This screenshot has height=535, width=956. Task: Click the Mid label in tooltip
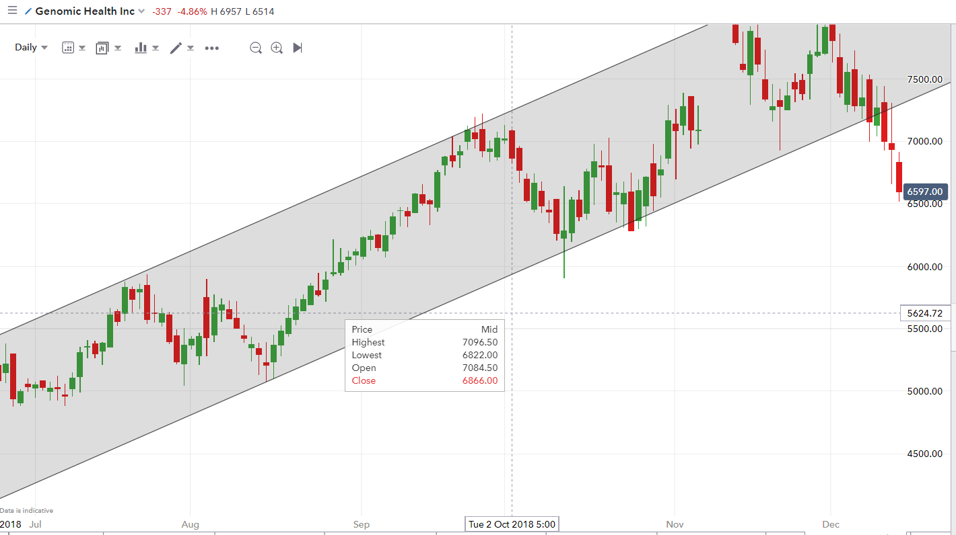(x=489, y=329)
